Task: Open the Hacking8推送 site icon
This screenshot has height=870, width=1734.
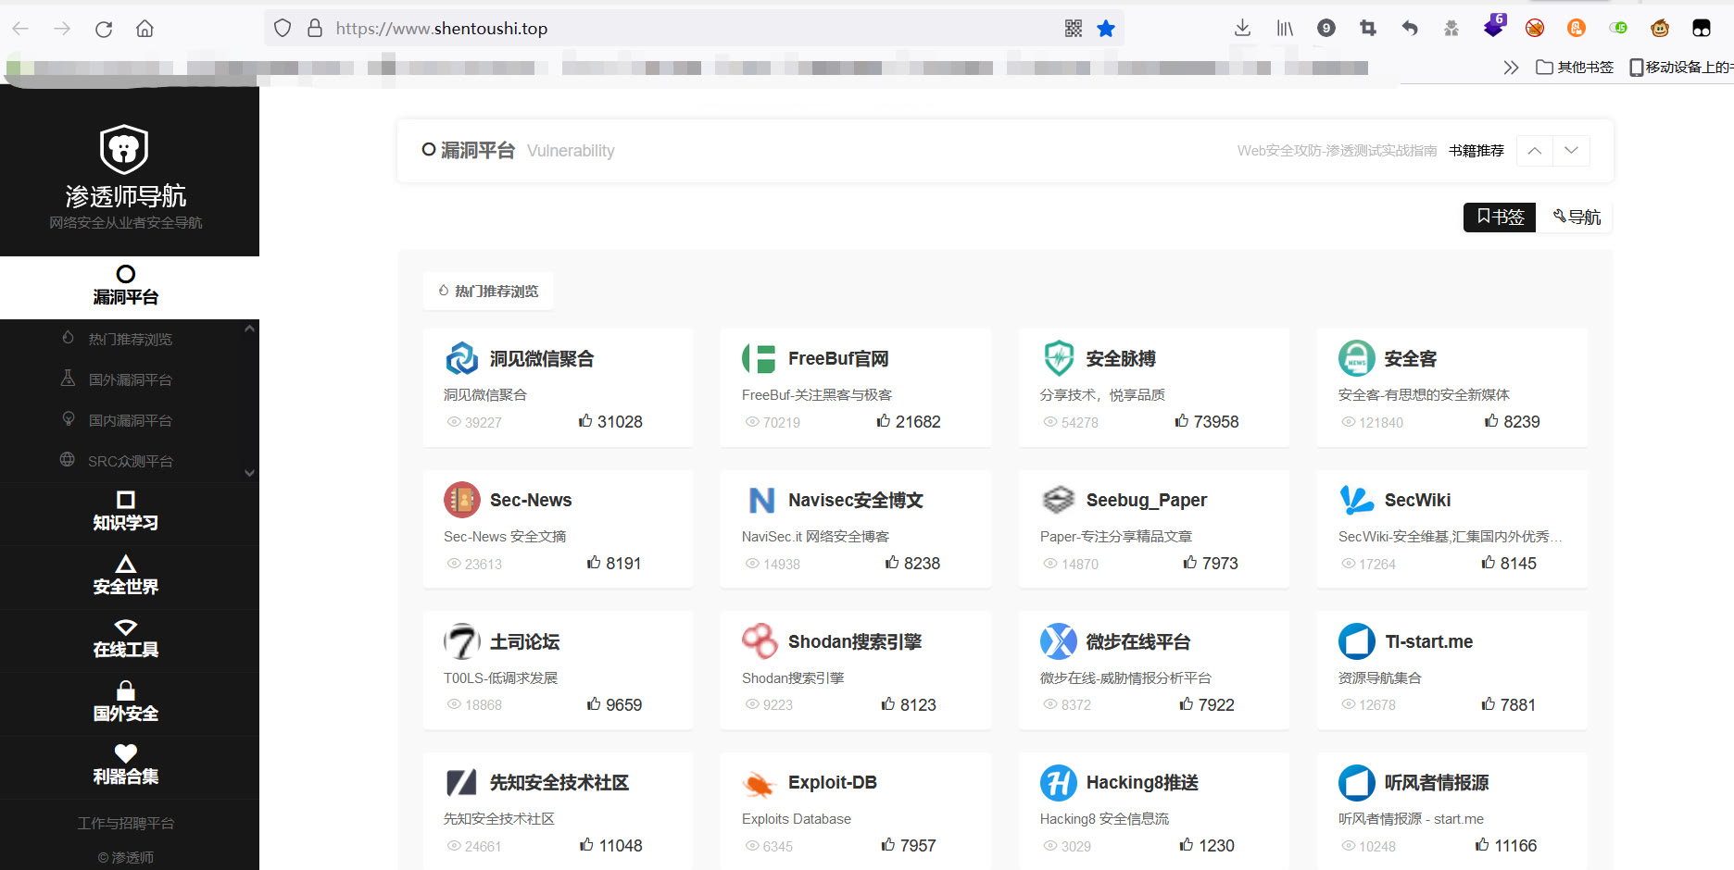Action: click(x=1059, y=783)
